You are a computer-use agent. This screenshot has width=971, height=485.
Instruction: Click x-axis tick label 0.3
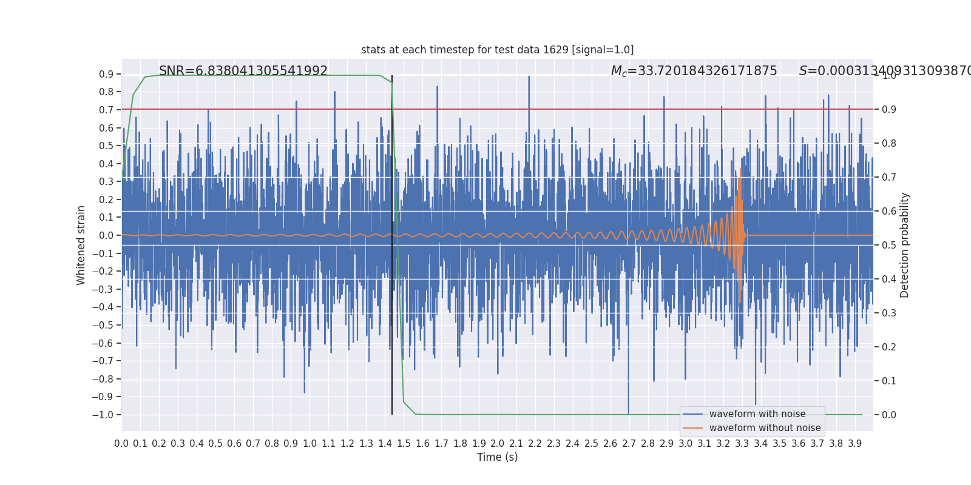[x=178, y=444]
